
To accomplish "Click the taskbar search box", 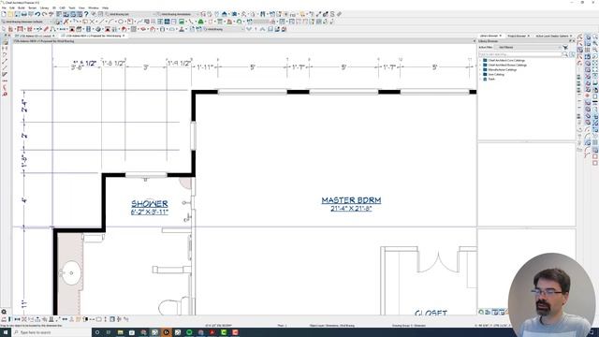I will point(51,332).
